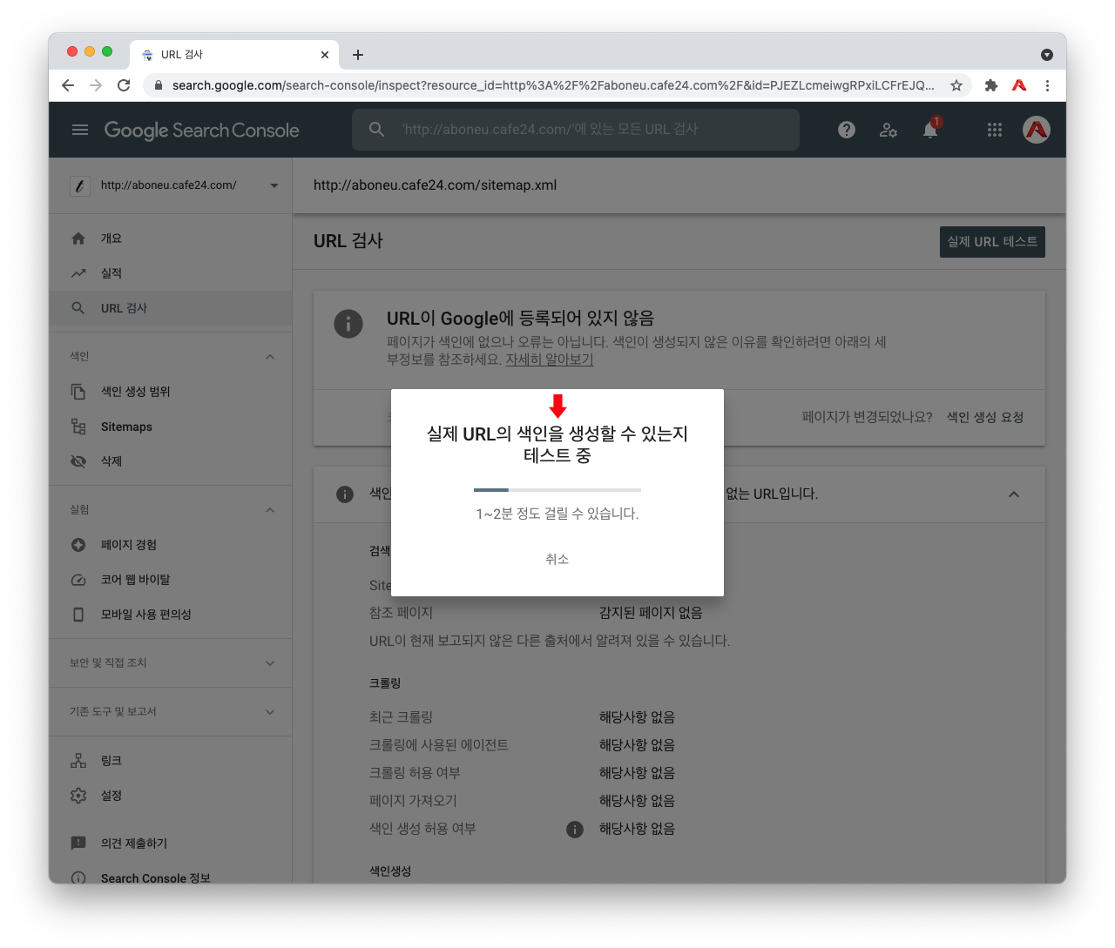This screenshot has width=1115, height=948.
Task: Click '페이지 가져오기' row label
Action: pyautogui.click(x=413, y=801)
